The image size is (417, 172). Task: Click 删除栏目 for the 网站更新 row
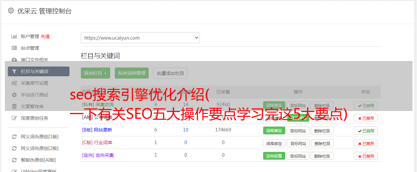click(x=322, y=130)
